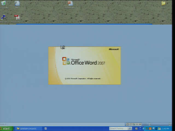Screen dimensions: 175x131
Task: Activate the Word taskbar button
Action: pos(46,129)
